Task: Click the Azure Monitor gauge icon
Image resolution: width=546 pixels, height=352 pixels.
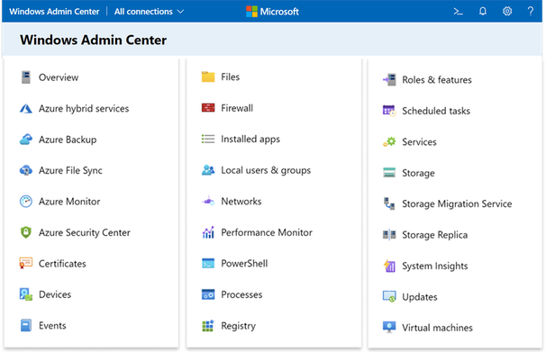Action: click(26, 202)
